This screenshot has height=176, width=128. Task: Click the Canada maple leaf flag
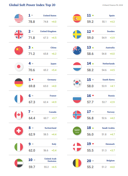(19, 115)
